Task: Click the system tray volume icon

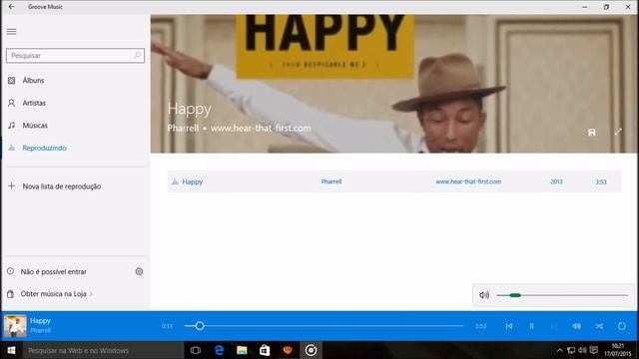Action: click(582, 350)
